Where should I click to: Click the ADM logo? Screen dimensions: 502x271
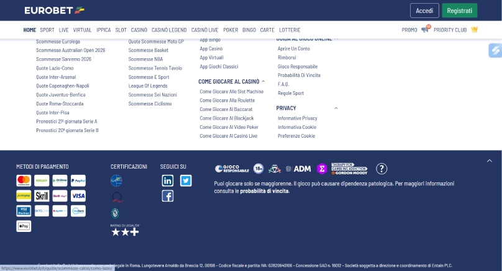click(298, 169)
